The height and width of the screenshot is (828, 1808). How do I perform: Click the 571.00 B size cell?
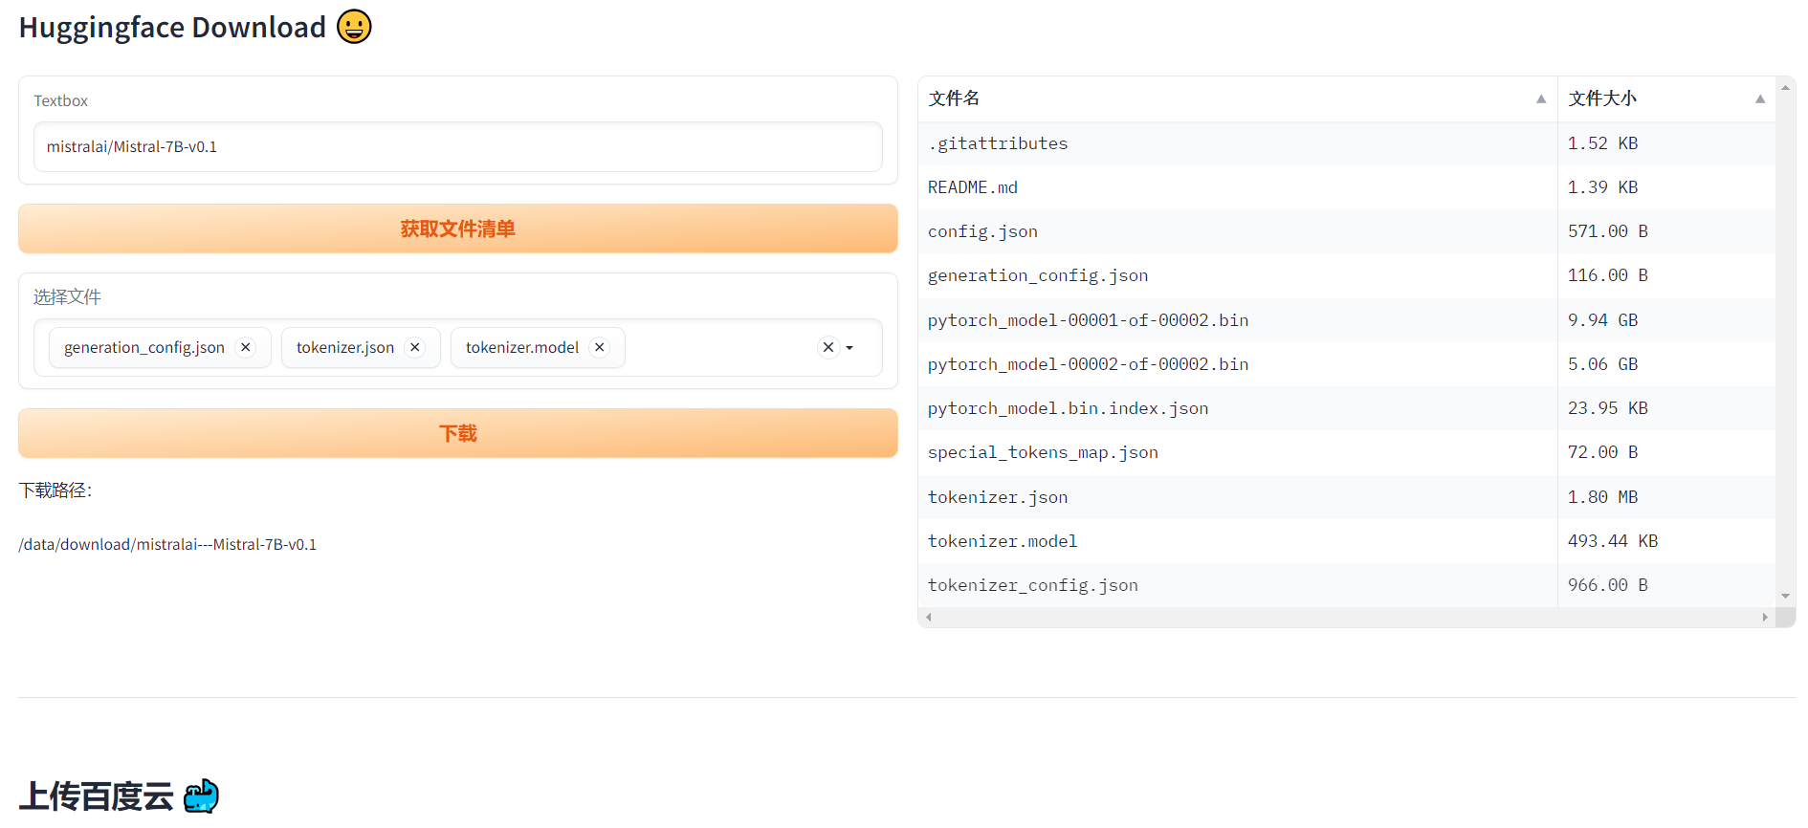(1666, 231)
